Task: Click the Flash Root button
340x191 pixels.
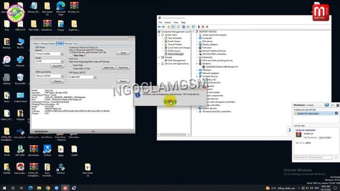Action: click(x=123, y=67)
